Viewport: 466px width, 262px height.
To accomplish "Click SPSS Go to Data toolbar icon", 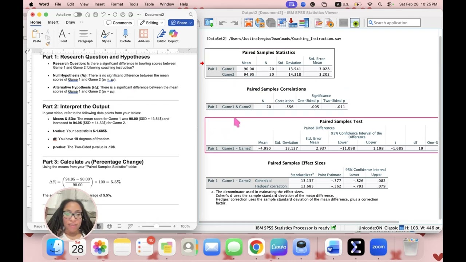I will tap(209, 23).
